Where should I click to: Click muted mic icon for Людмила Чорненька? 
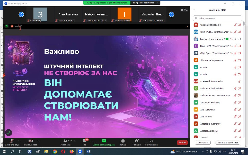coord(235,60)
